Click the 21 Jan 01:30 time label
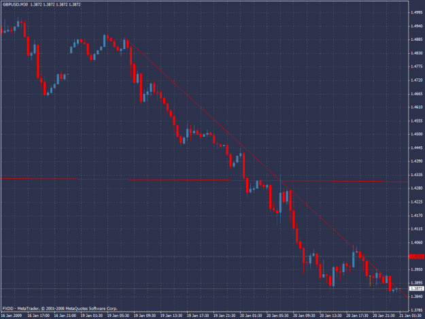Viewport: 425px width, 319px height. [410, 316]
